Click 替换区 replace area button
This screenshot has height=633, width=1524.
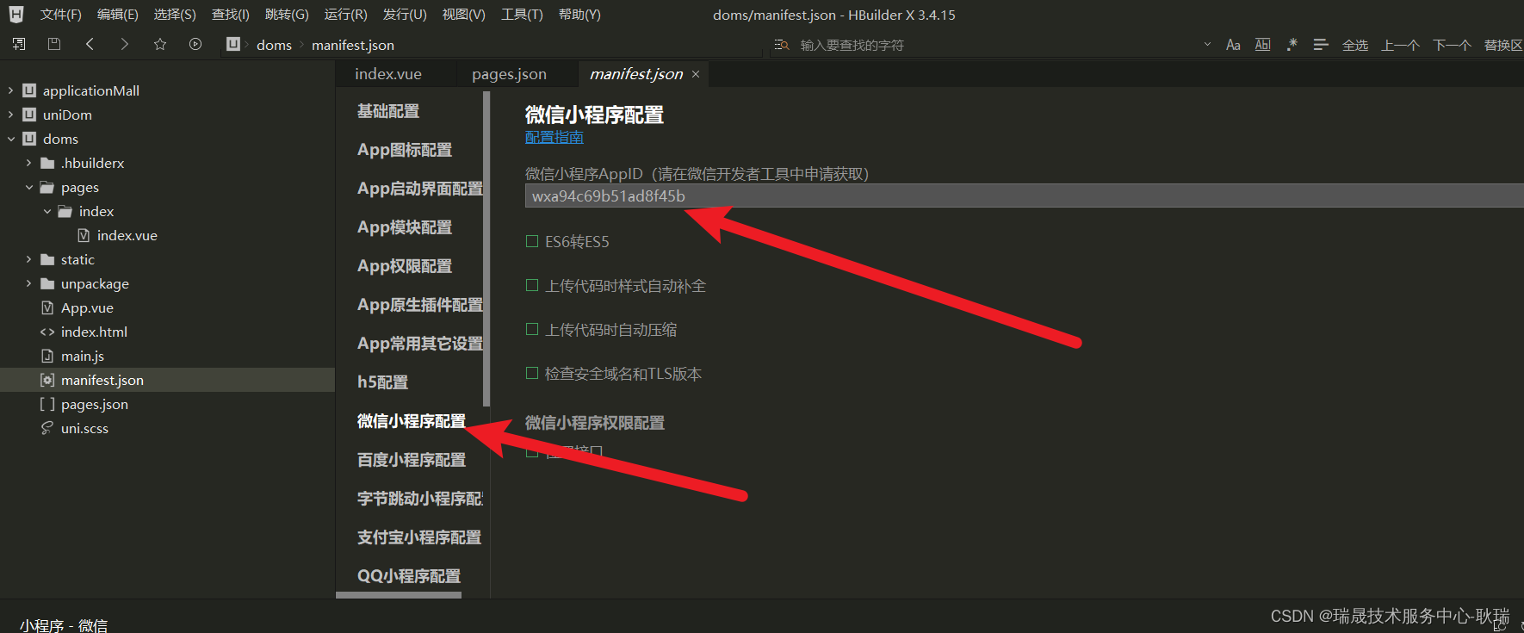1503,45
